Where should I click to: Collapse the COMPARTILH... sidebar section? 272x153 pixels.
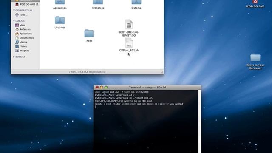[x=14, y=10]
